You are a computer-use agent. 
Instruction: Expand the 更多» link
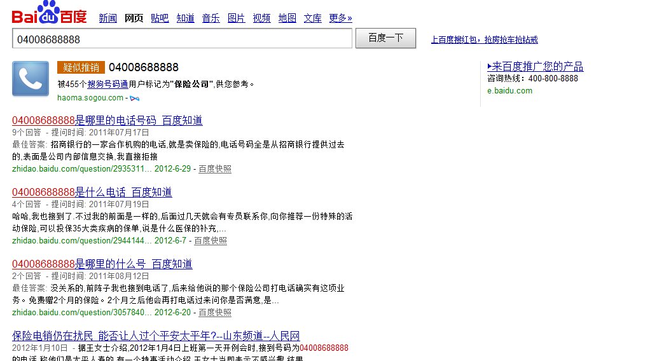point(340,18)
